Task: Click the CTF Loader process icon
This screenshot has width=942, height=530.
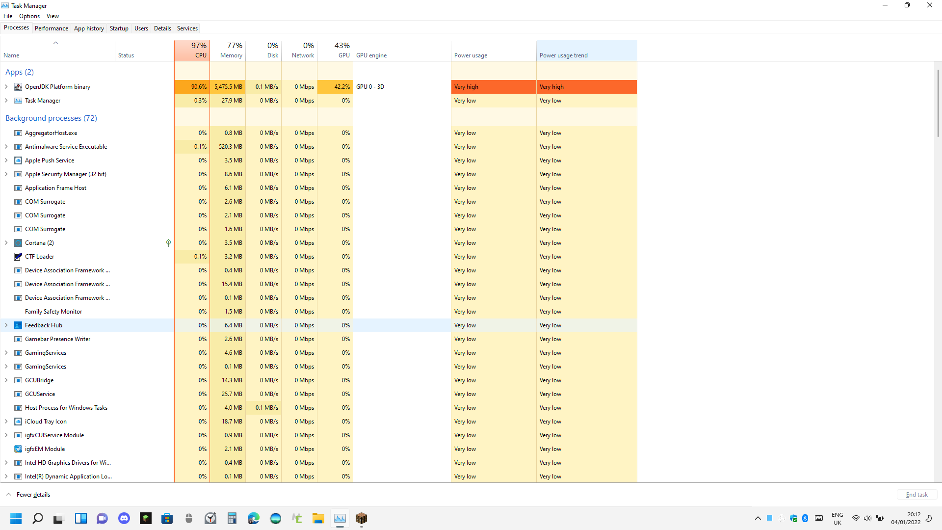Action: 18,257
